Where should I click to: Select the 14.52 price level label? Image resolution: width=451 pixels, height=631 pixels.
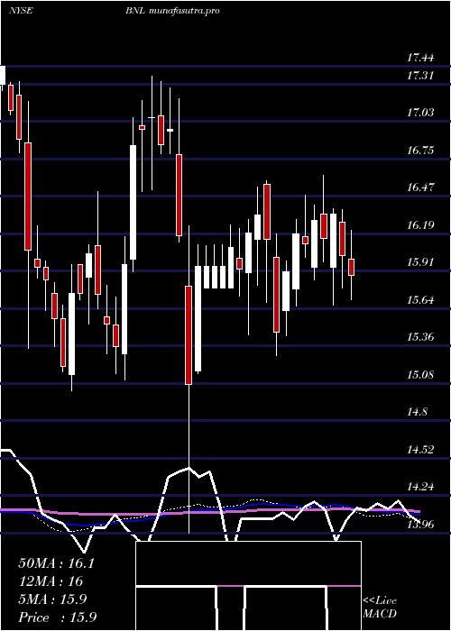(x=420, y=450)
